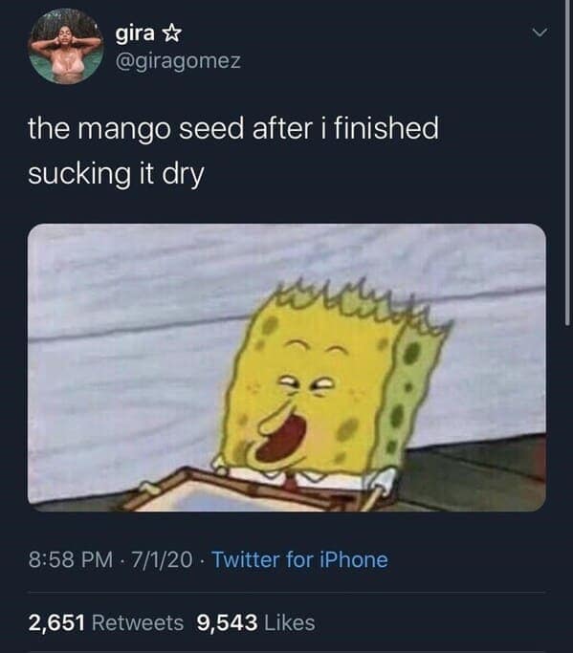The image size is (573, 653).
Task: Open the 'Likes' label
Action: pos(290,623)
